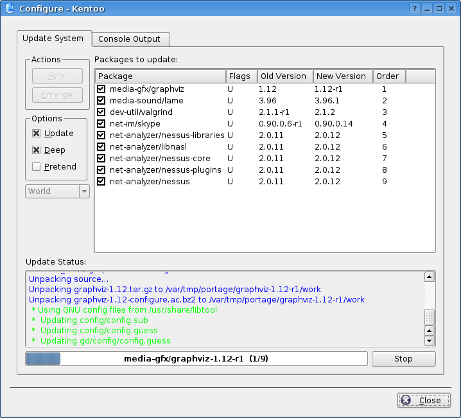Enable the Pretend option checkbox
Screen dimensions: 461x418
(36, 167)
